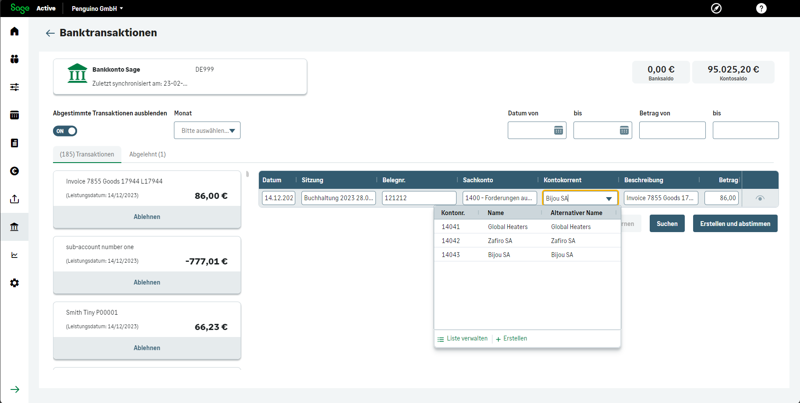Screen dimensions: 800x403
Task: Select the (185) Transaktionen tab
Action: (x=87, y=154)
